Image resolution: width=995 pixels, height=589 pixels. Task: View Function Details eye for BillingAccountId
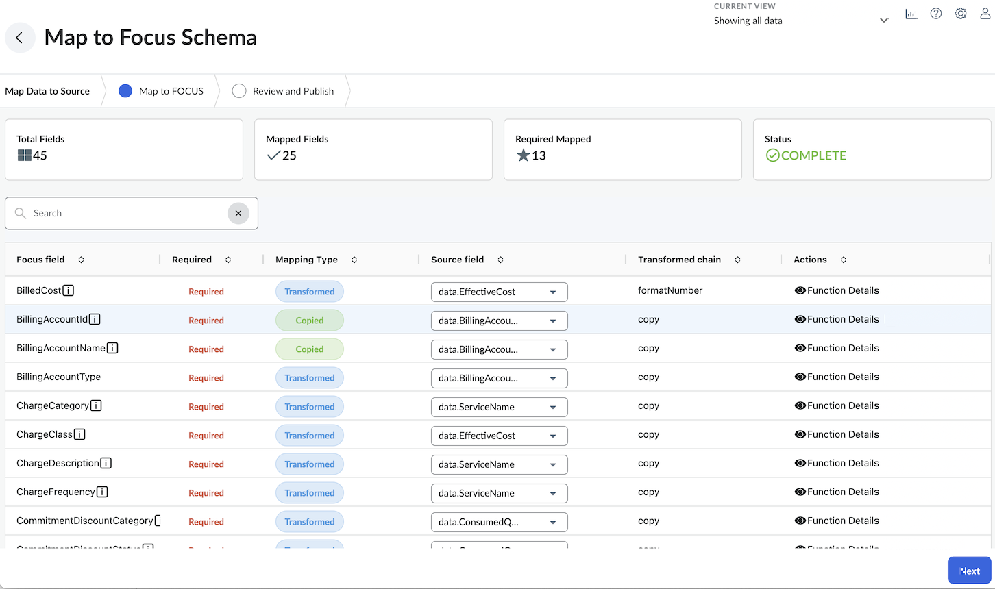coord(800,319)
